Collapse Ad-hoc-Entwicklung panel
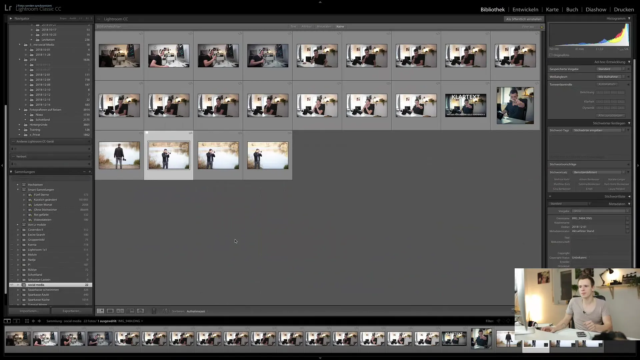 (x=629, y=62)
